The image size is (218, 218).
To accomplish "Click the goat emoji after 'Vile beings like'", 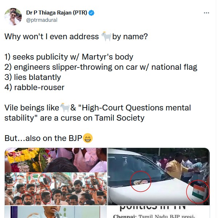I will (65, 108).
